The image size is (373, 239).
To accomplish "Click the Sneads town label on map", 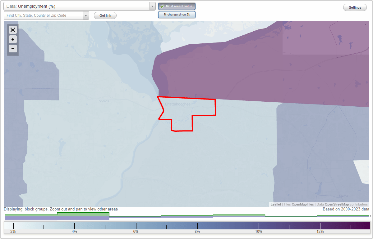I will pyautogui.click(x=104, y=101).
